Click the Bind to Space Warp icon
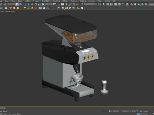This screenshot has height=115, width=154. click(5, 4)
